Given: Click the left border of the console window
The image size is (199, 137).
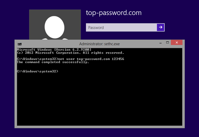Looking at the screenshot, I should pos(16,86).
